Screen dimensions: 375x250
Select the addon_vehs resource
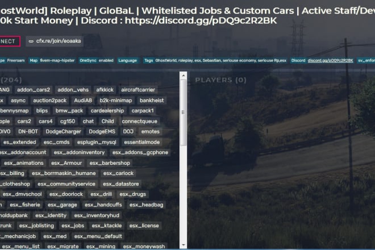click(73, 90)
